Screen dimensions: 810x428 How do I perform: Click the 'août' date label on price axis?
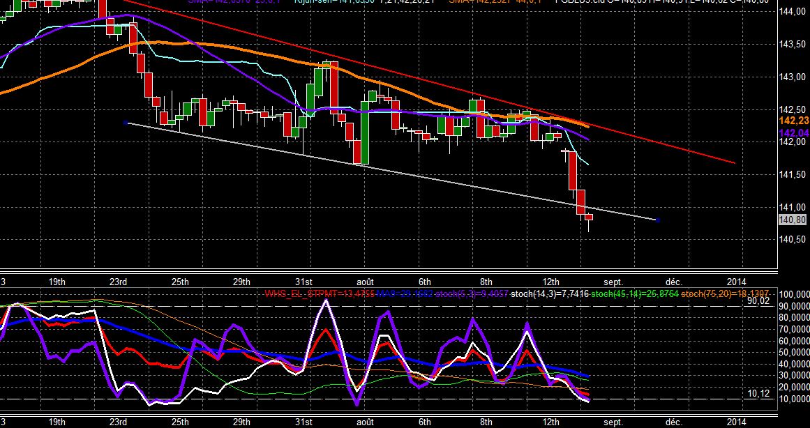pos(365,282)
